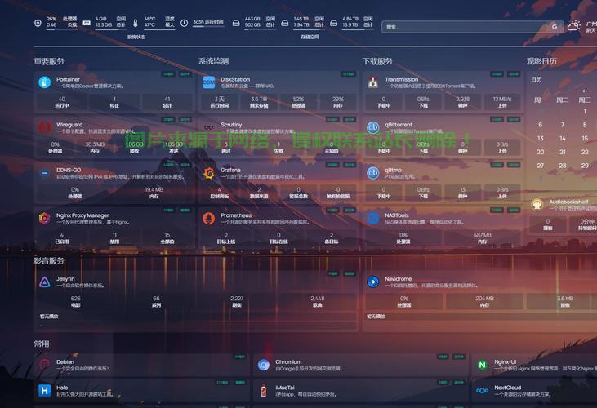Select day 14 in the calendar

(x=563, y=139)
